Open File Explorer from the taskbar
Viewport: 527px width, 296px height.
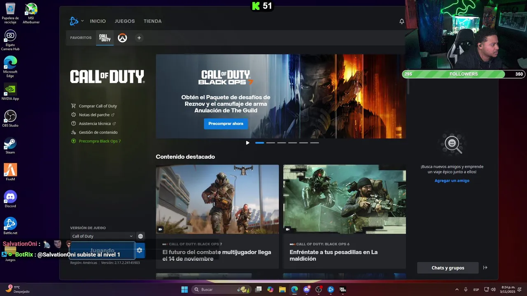pyautogui.click(x=282, y=289)
